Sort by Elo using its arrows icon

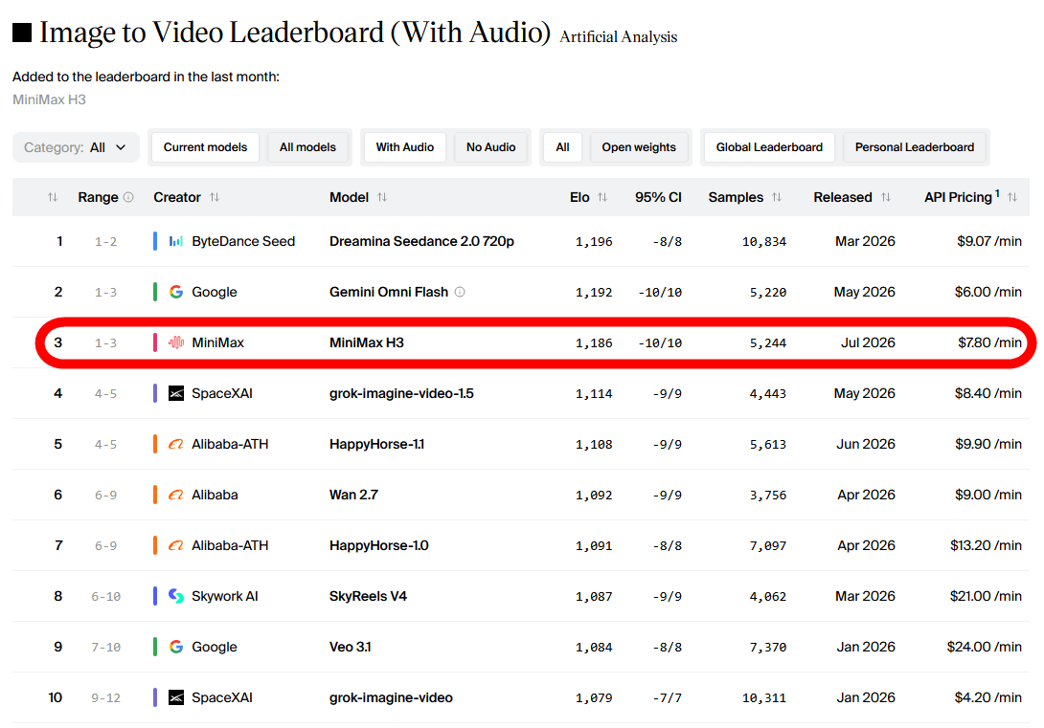coord(602,197)
